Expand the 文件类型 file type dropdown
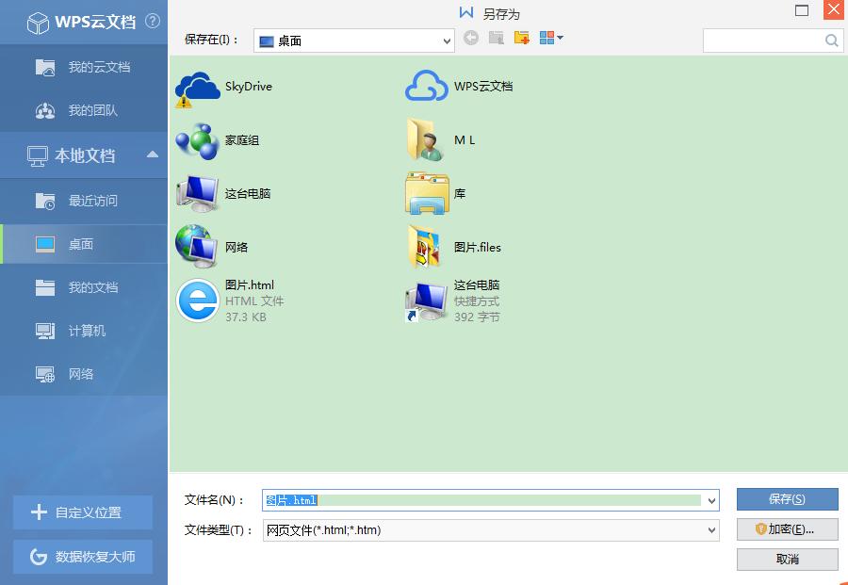This screenshot has width=848, height=585. 711,529
